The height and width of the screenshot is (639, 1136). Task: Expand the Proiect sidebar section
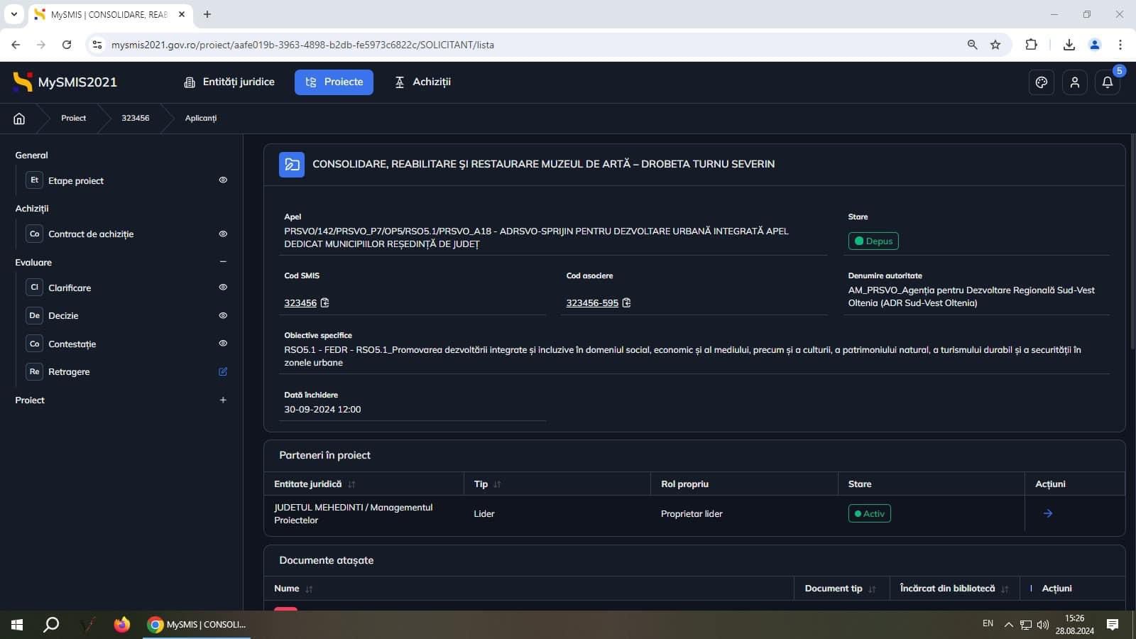pyautogui.click(x=223, y=400)
